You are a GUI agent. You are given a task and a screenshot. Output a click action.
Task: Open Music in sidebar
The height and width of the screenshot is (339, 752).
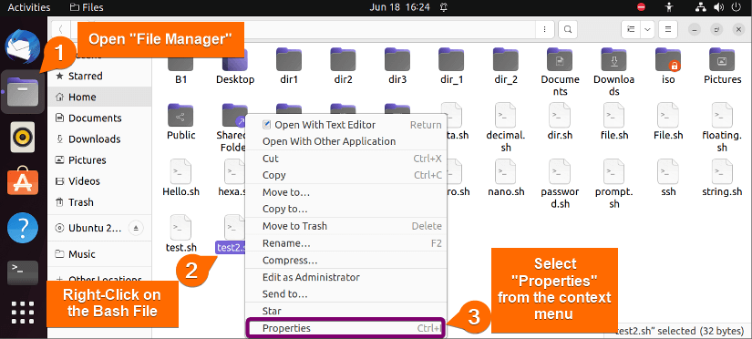tap(99, 254)
